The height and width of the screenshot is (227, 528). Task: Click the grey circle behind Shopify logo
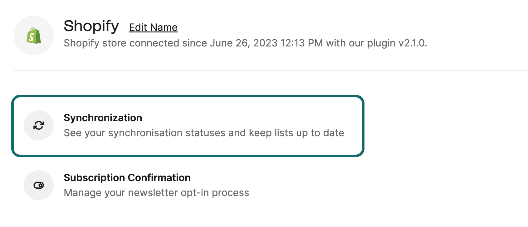pos(34,36)
